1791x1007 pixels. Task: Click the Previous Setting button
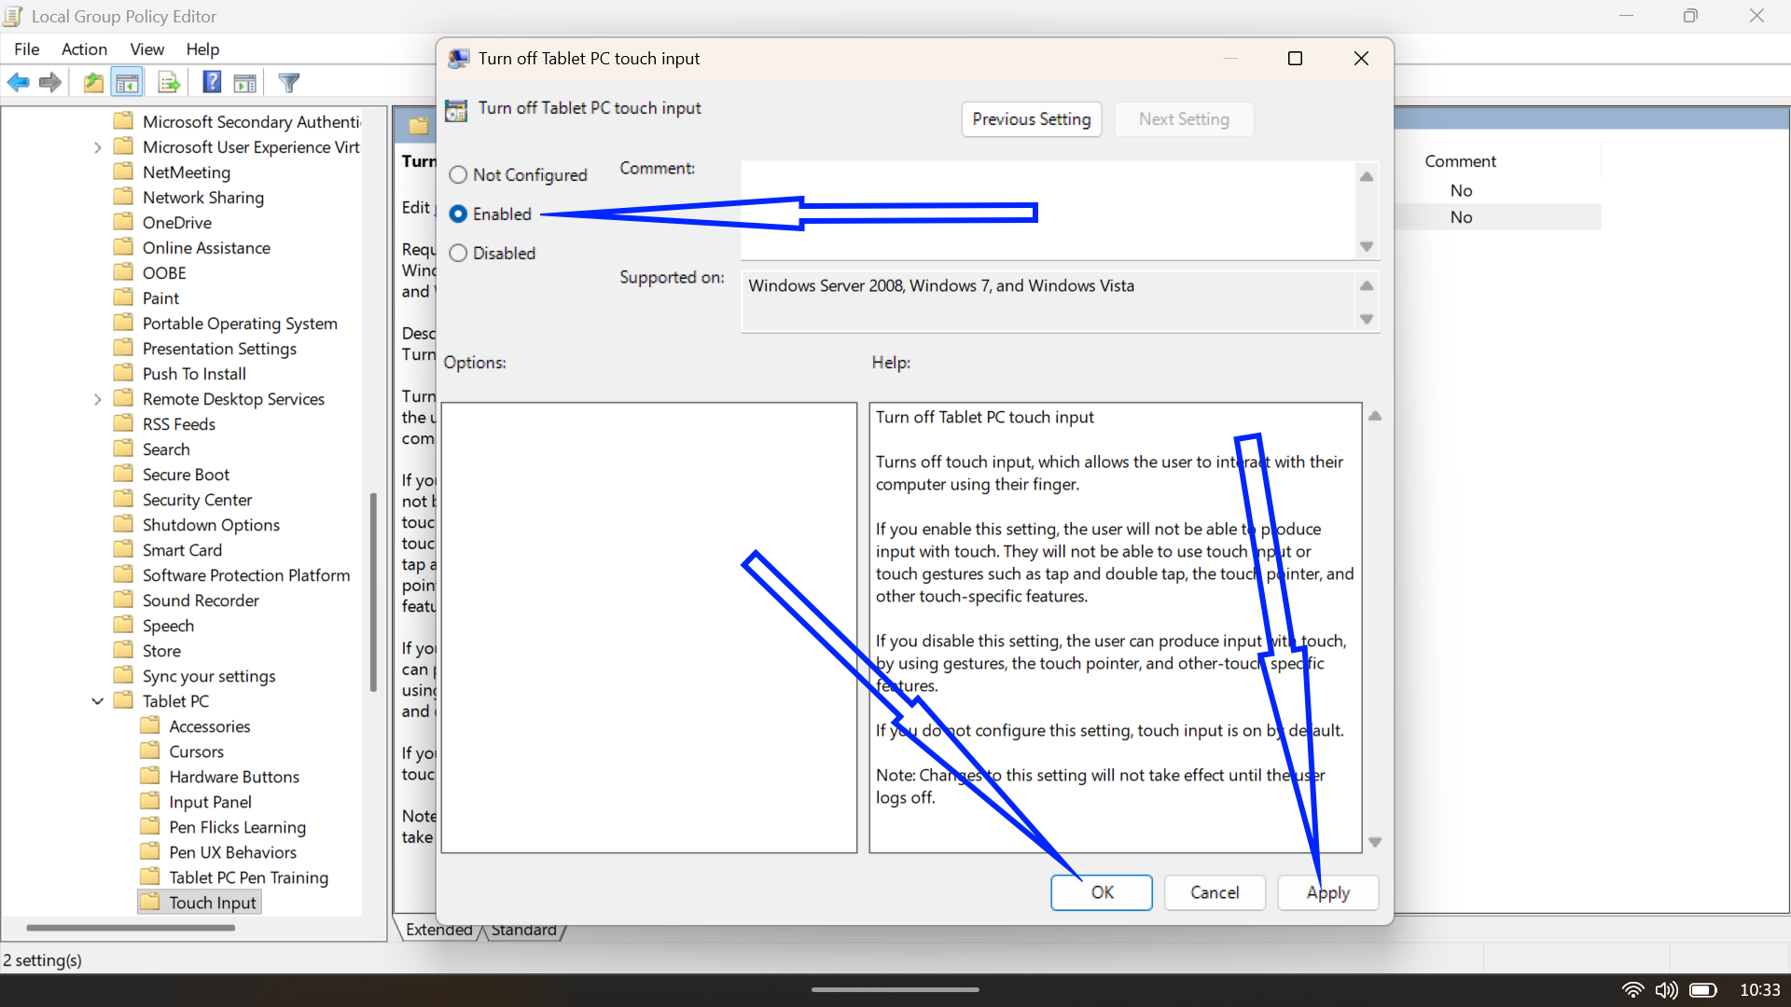click(x=1031, y=119)
